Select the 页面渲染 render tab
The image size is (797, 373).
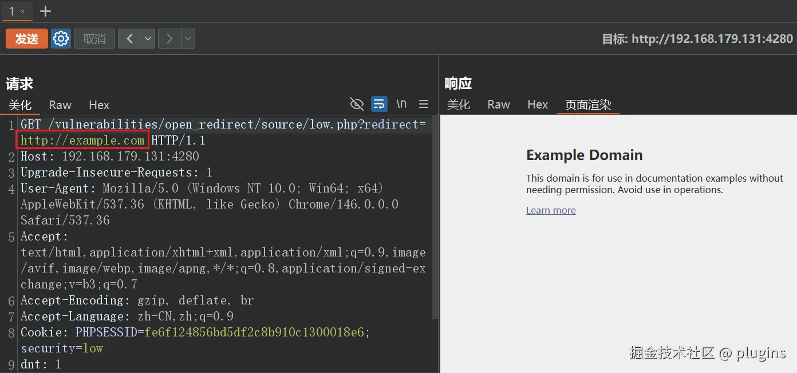[588, 105]
